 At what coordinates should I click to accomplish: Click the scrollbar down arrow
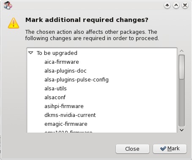(181, 130)
